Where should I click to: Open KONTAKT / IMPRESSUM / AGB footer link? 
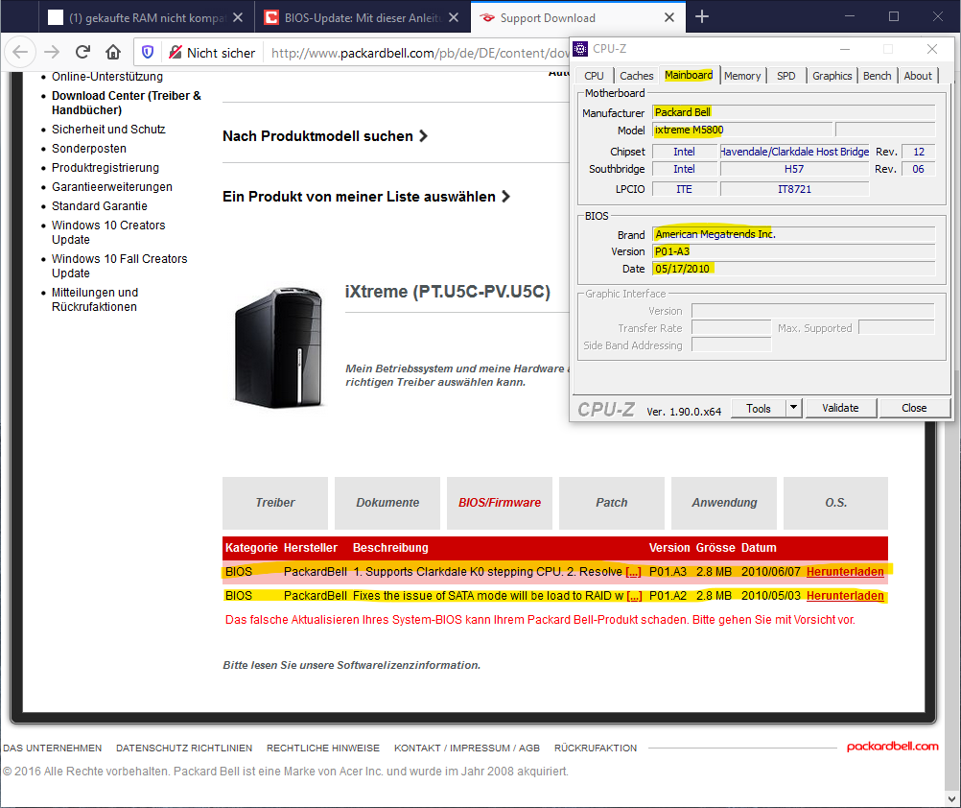pos(467,748)
